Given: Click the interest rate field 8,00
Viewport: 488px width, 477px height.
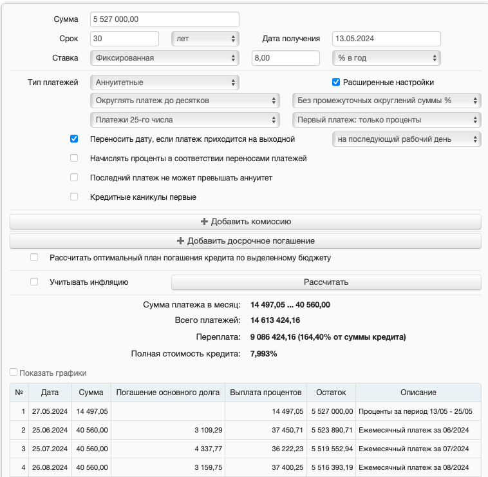Looking at the screenshot, I should click(286, 58).
